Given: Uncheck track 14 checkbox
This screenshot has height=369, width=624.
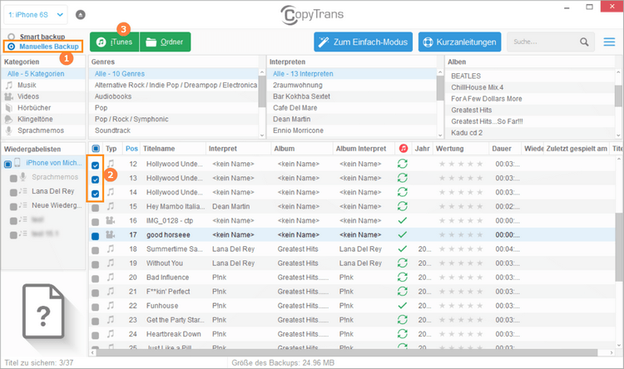Looking at the screenshot, I should tap(95, 194).
